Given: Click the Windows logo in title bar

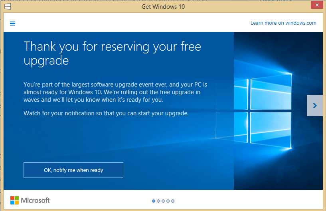Looking at the screenshot, I should tap(8, 6).
